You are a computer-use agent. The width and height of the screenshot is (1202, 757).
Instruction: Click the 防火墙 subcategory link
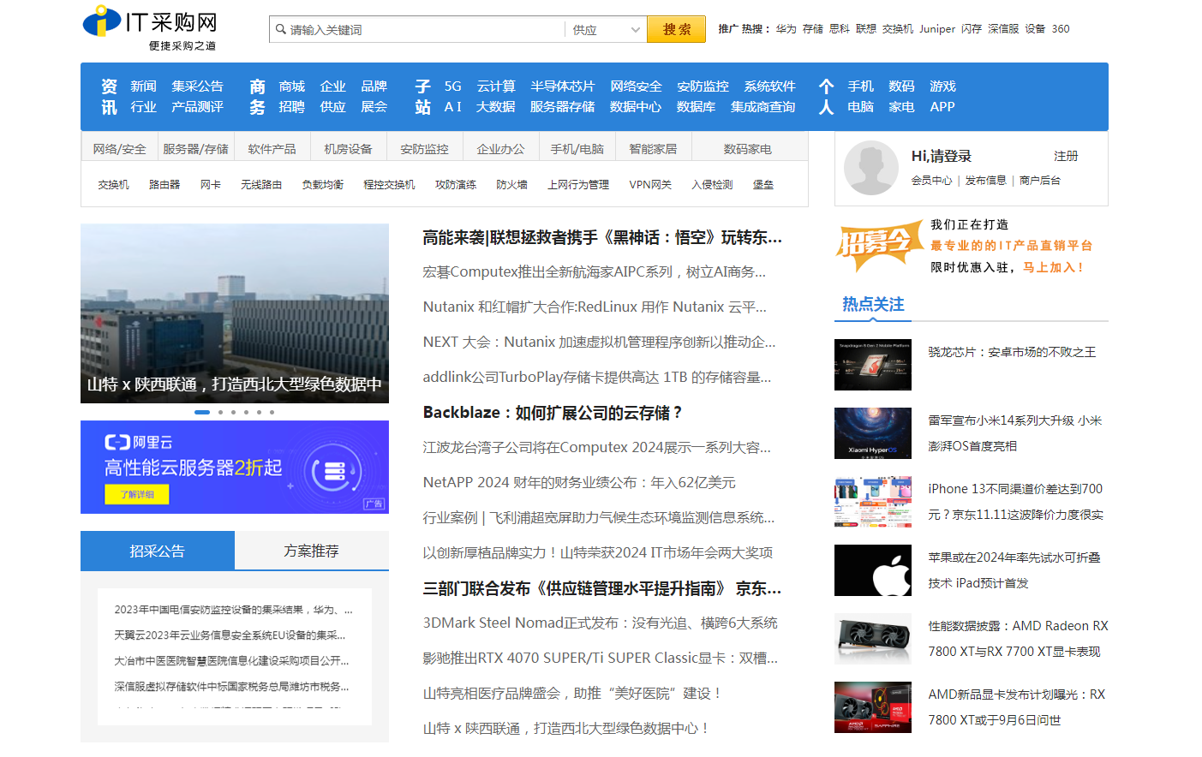pyautogui.click(x=511, y=184)
